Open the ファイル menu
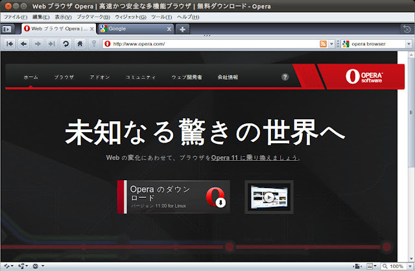Image resolution: width=415 pixels, height=271 pixels. pyautogui.click(x=16, y=17)
